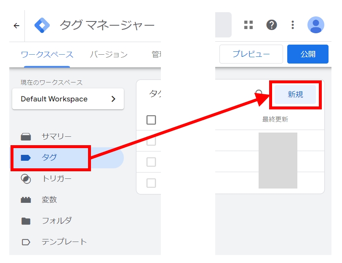Click the 変数 brick icon
The width and height of the screenshot is (342, 263).
click(x=26, y=200)
